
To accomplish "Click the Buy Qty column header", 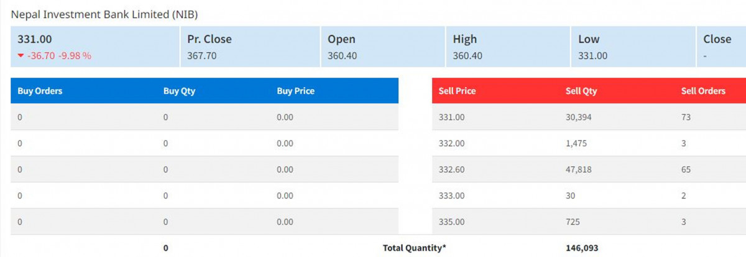I will pos(179,91).
